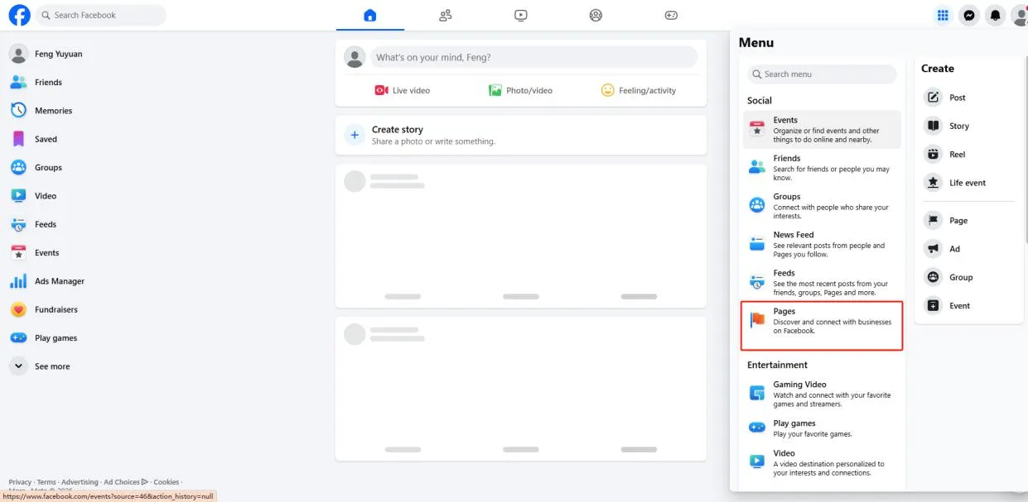The height and width of the screenshot is (502, 1028).
Task: Open the Home feed tab
Action: tap(369, 15)
